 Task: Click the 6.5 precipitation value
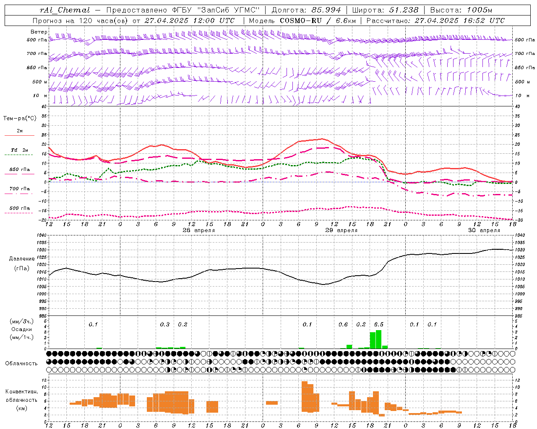point(379,324)
